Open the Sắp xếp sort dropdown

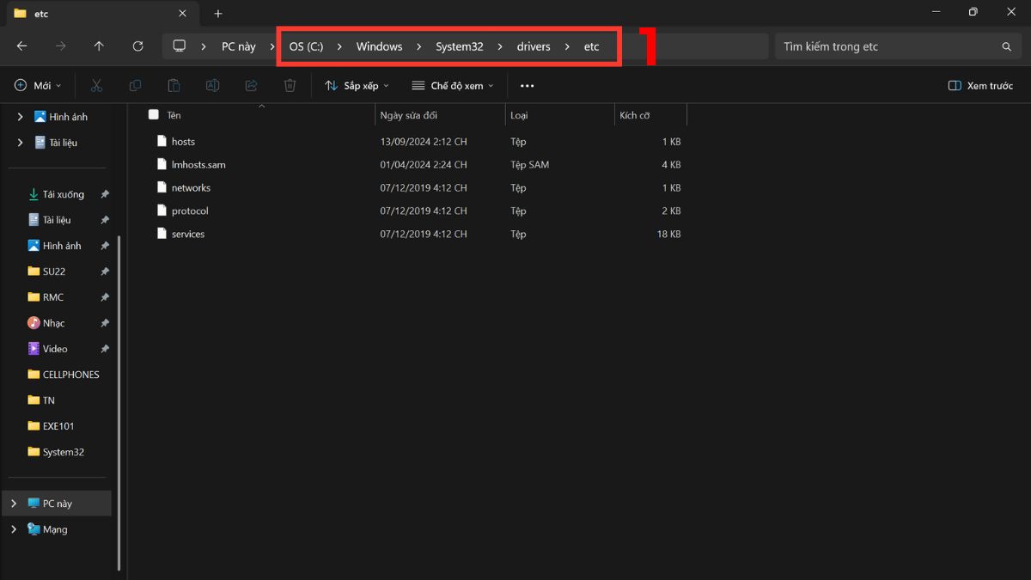[357, 86]
